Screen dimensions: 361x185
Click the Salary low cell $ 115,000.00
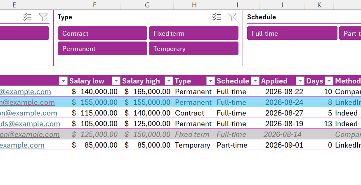click(94, 113)
